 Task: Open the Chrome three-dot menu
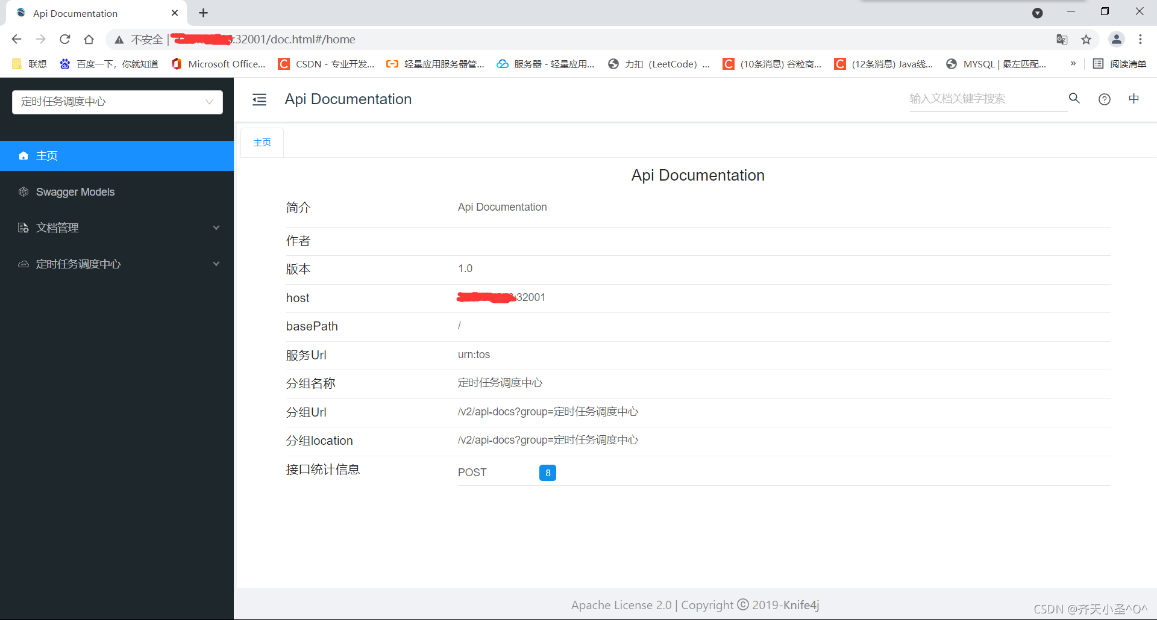1140,39
